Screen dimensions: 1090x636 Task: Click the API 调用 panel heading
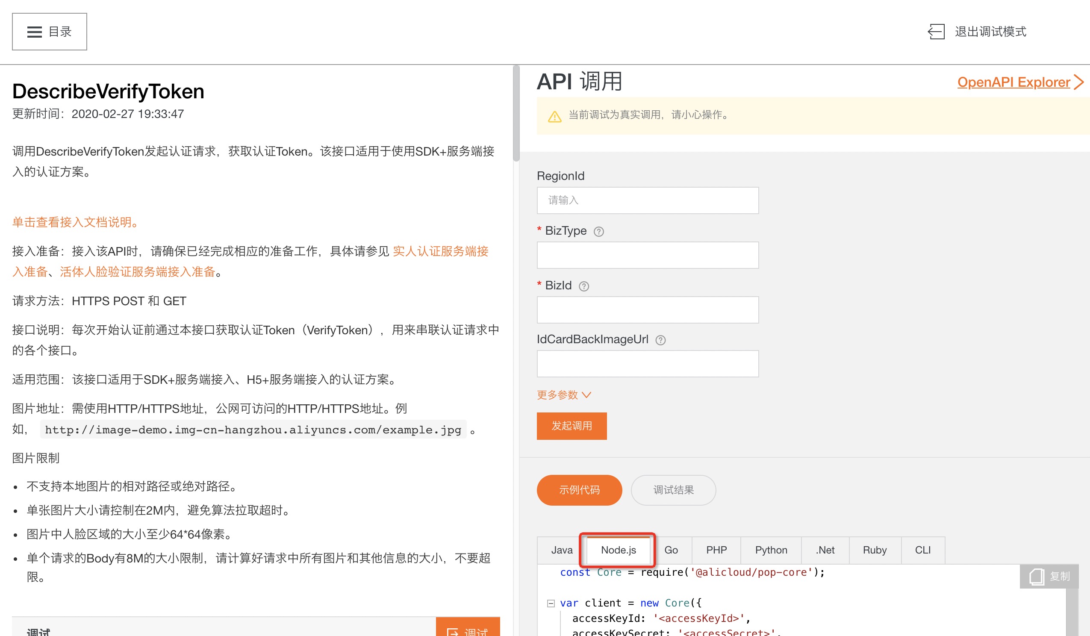coord(580,81)
